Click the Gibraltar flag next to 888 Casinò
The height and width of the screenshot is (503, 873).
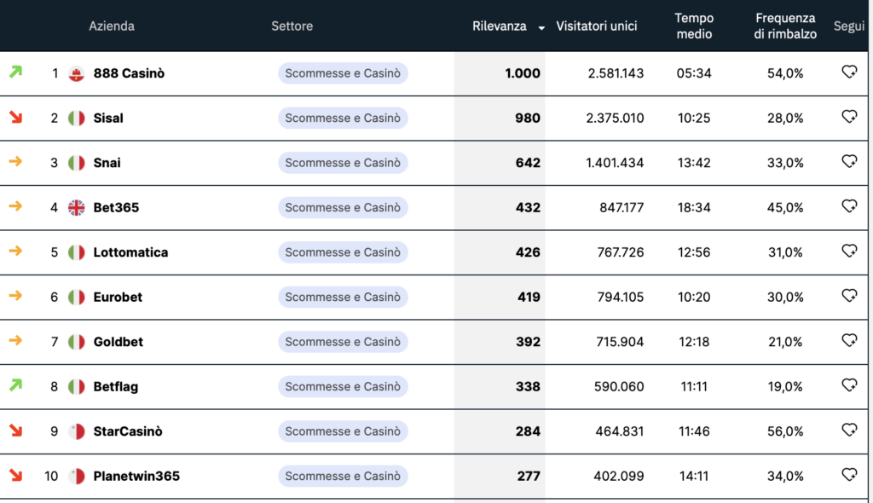click(76, 73)
